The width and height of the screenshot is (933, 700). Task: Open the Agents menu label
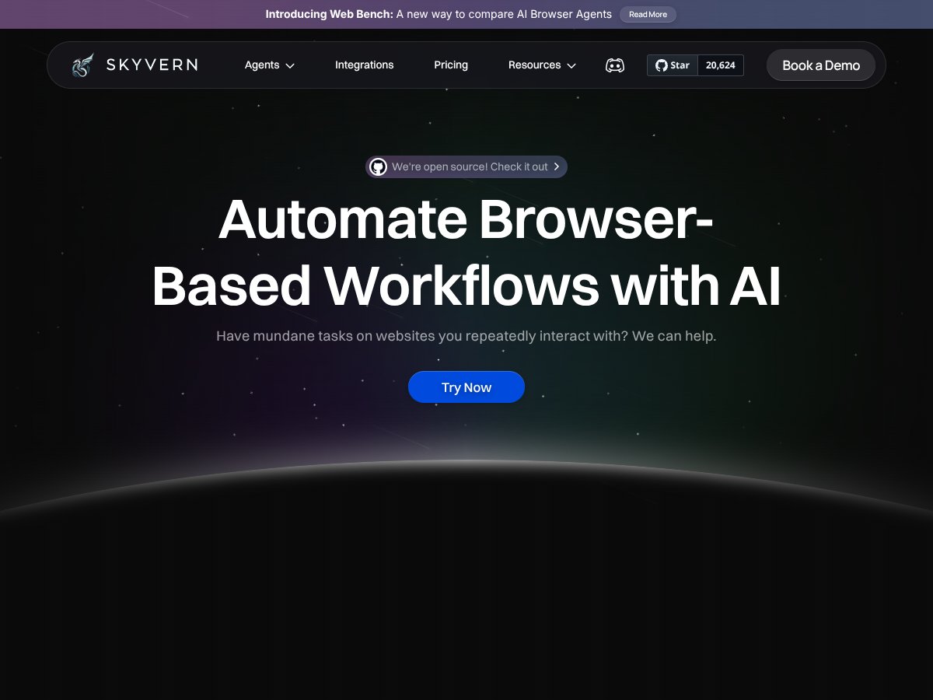pos(261,65)
